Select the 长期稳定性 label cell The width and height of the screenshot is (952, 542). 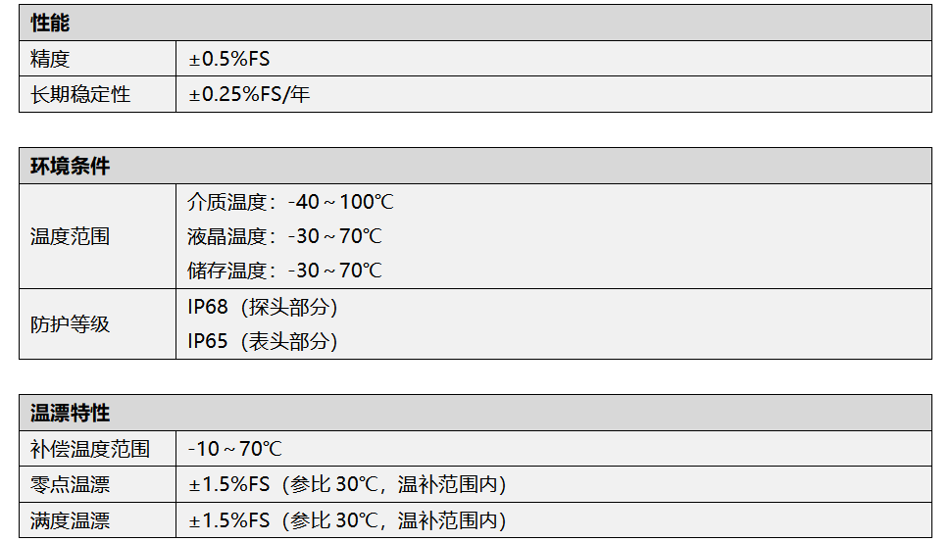click(x=80, y=95)
